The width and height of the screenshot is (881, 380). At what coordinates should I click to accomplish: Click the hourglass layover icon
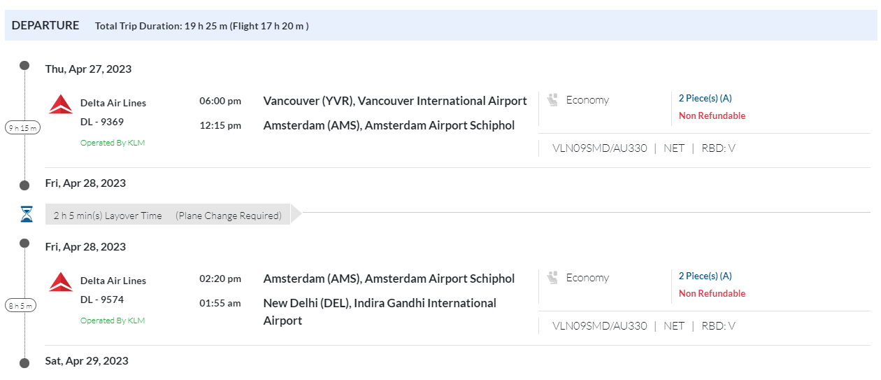click(x=27, y=215)
